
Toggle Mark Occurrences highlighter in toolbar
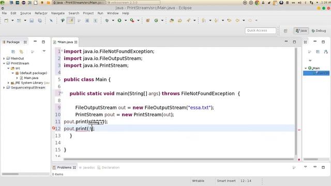(x=71, y=21)
